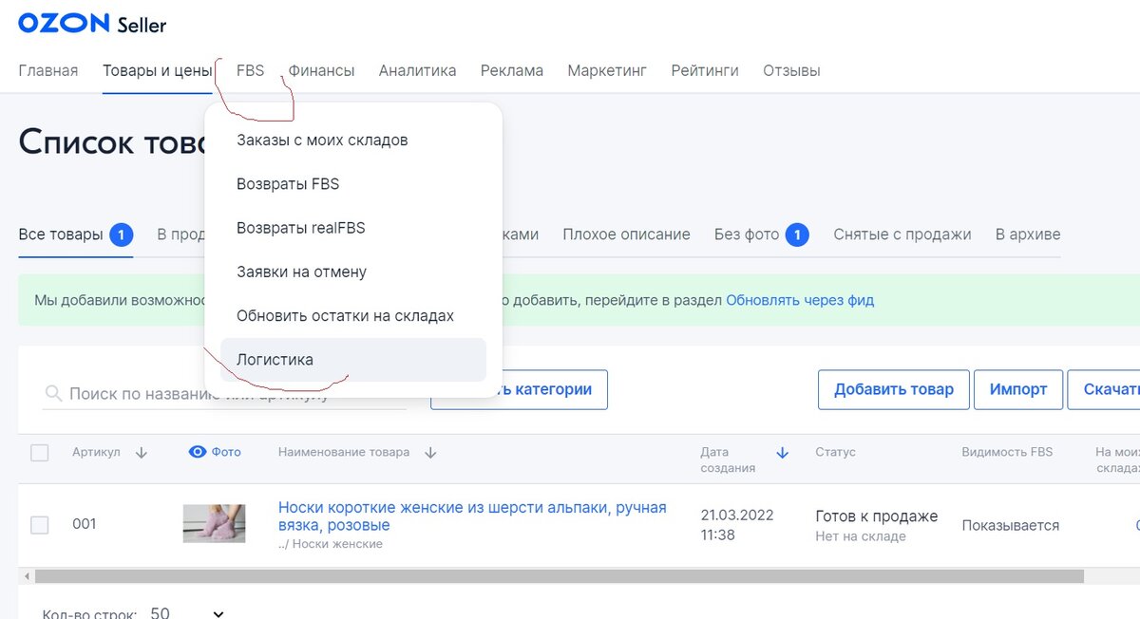Click the Добавить товар button
The image size is (1140, 619).
pyautogui.click(x=894, y=389)
